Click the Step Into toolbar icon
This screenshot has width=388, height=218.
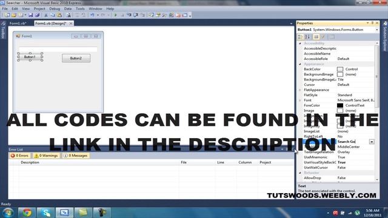pyautogui.click(x=129, y=15)
